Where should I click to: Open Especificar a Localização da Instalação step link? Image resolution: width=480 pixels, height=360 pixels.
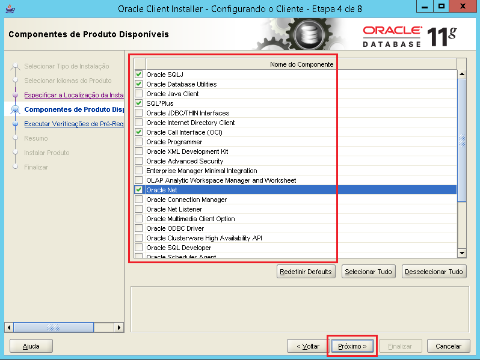74,95
